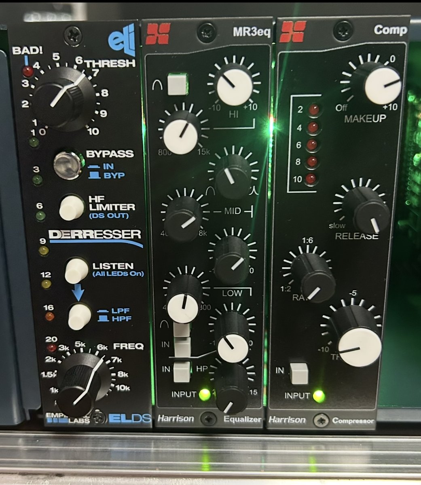The image size is (421, 485).
Task: Click the LED labeled 16 on the ELDS meter
Action: coord(49,317)
